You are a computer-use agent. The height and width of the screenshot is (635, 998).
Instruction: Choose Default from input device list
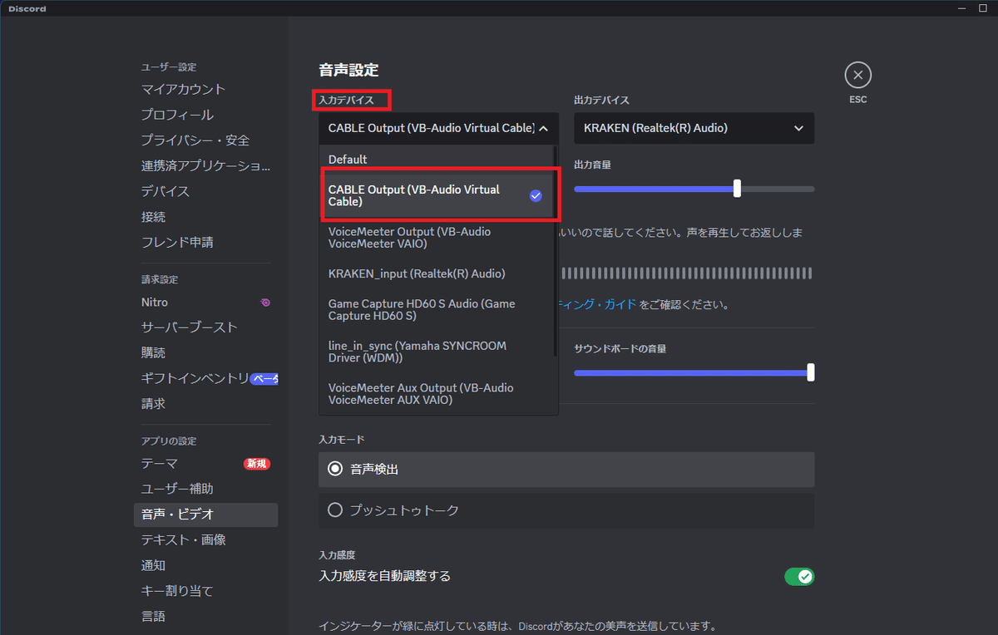coord(437,159)
